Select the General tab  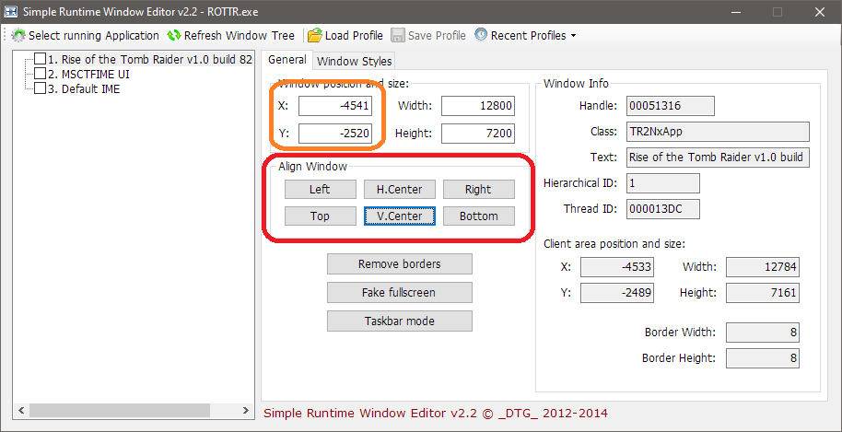[x=287, y=60]
